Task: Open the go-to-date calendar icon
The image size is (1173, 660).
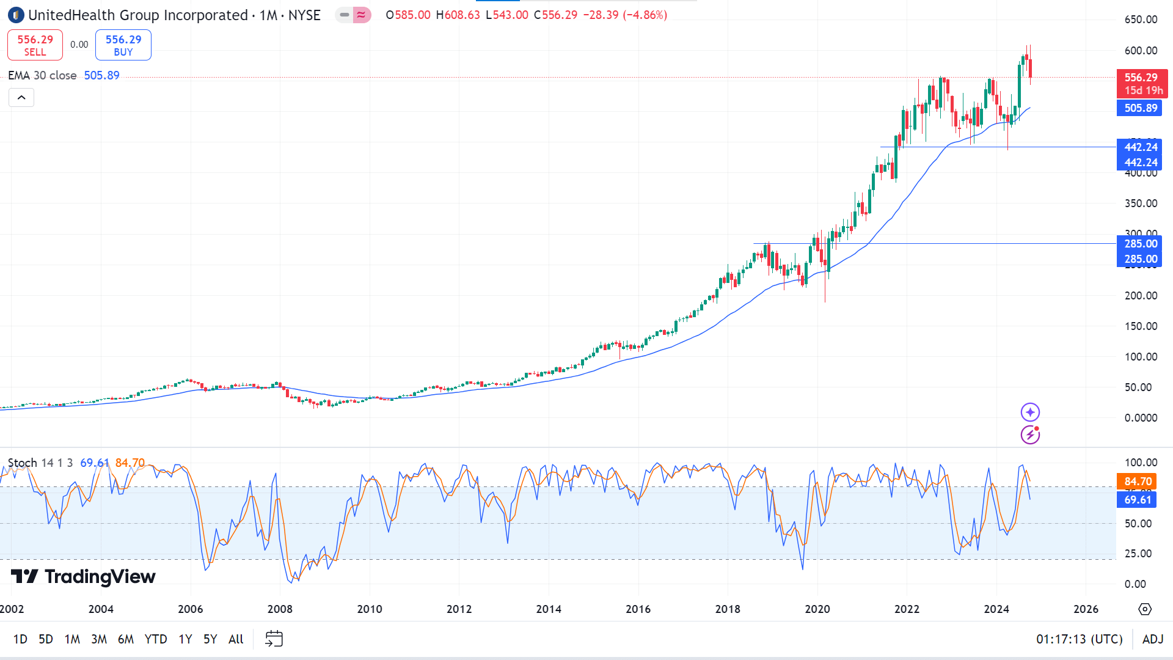Action: [274, 639]
